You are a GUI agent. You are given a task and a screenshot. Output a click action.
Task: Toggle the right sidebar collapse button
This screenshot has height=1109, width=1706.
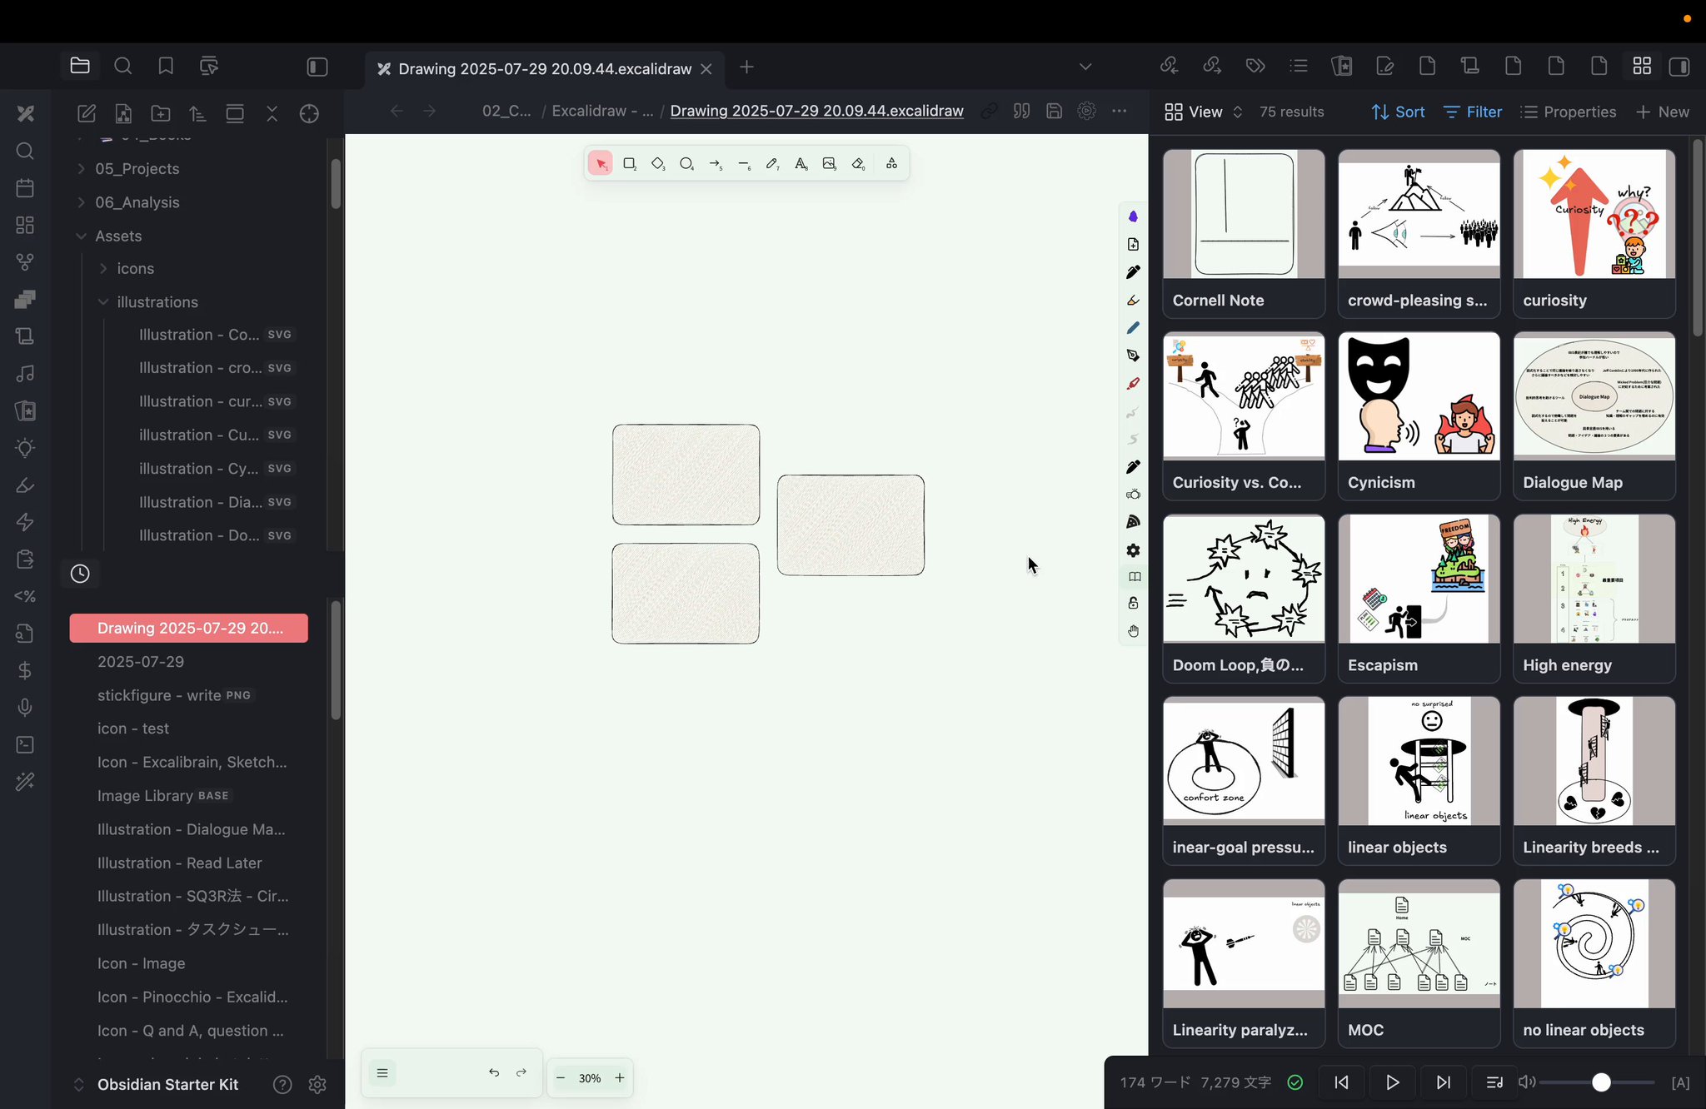[x=1680, y=67]
